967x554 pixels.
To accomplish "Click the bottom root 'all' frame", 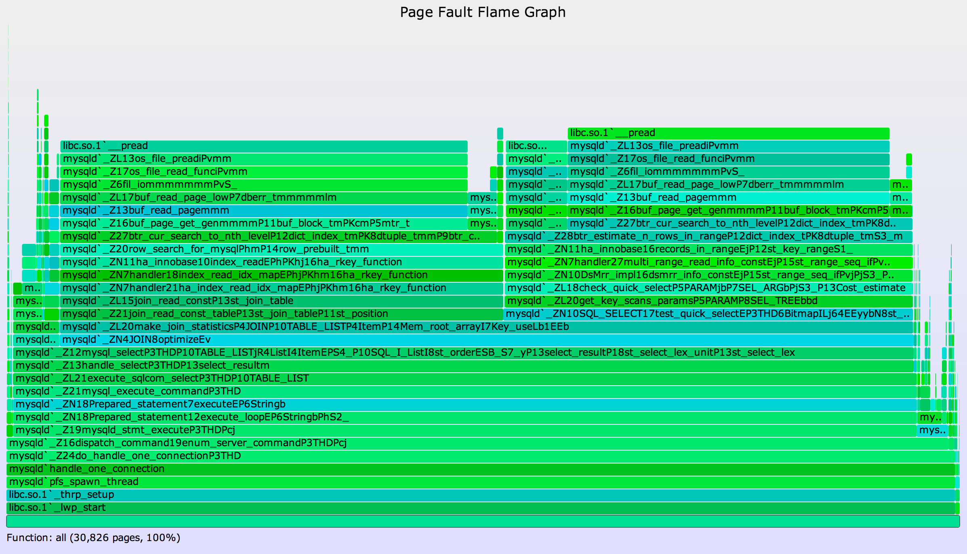I will click(483, 521).
